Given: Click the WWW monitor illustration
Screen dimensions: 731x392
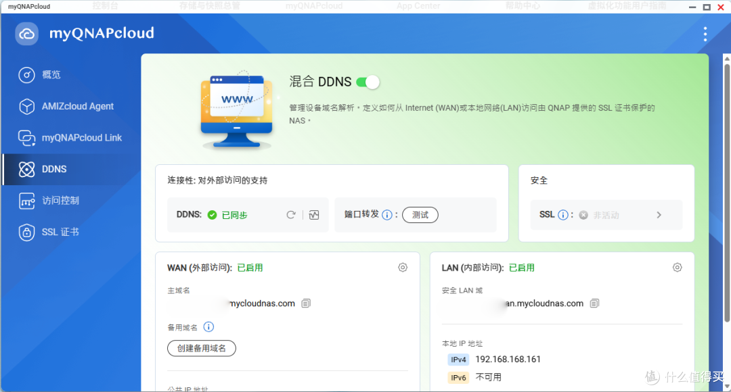Looking at the screenshot, I should tap(236, 111).
